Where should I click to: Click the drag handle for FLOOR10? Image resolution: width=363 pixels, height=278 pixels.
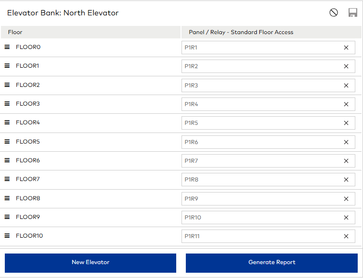coord(7,236)
